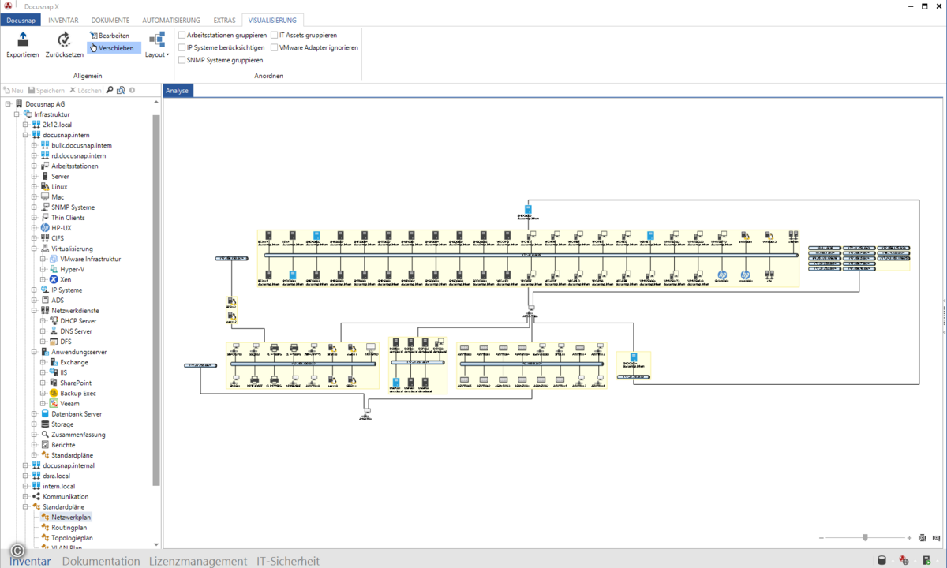This screenshot has height=568, width=947.
Task: Click the Exportieren icon in the ribbon
Action: (22, 39)
